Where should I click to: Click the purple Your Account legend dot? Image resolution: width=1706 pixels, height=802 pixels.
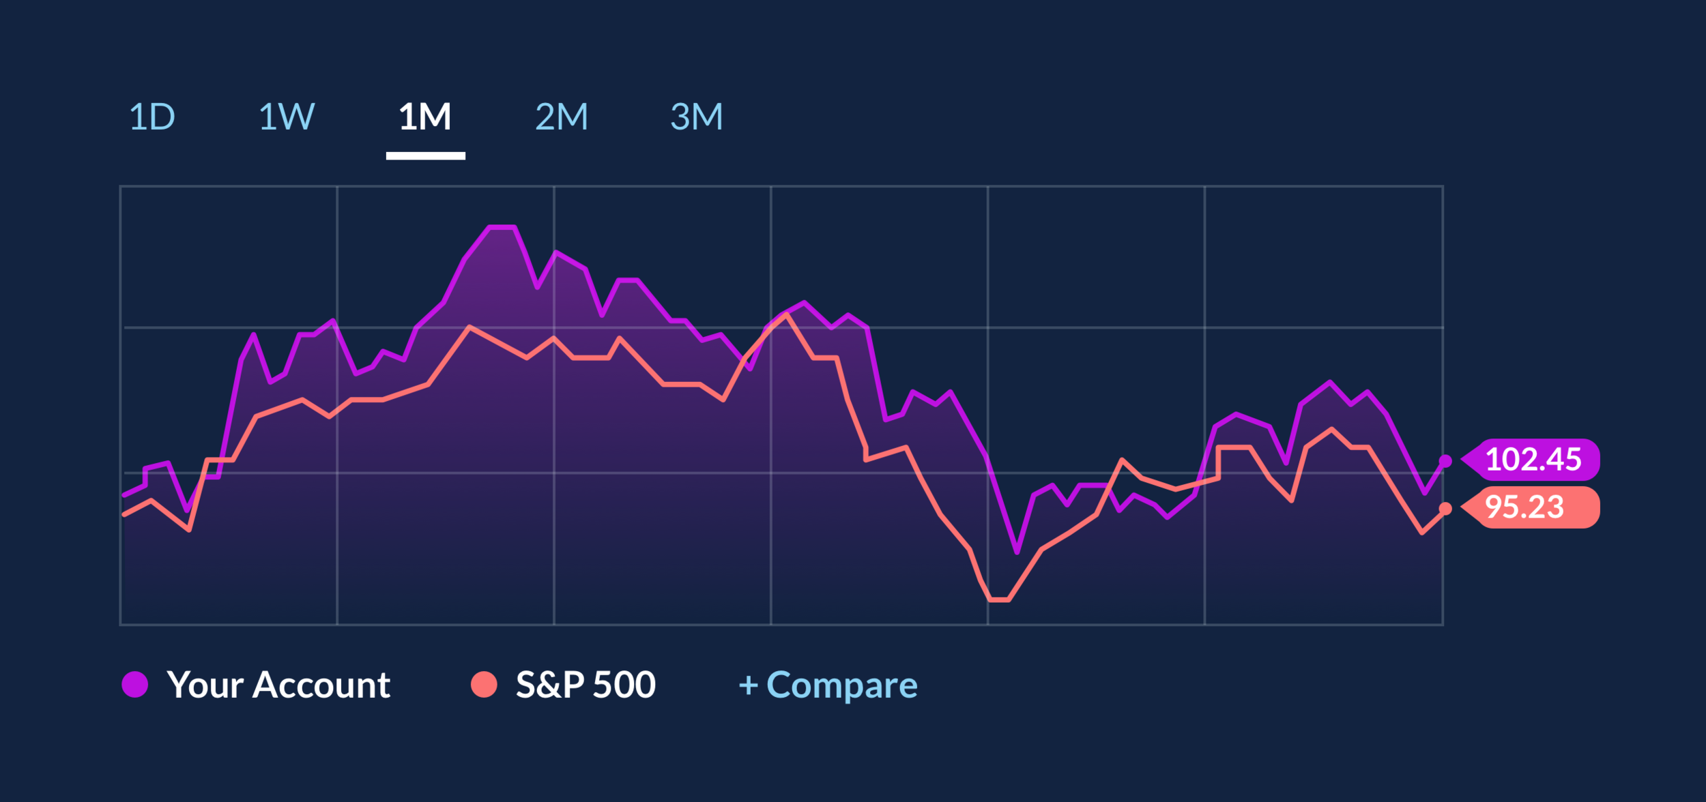(x=135, y=685)
